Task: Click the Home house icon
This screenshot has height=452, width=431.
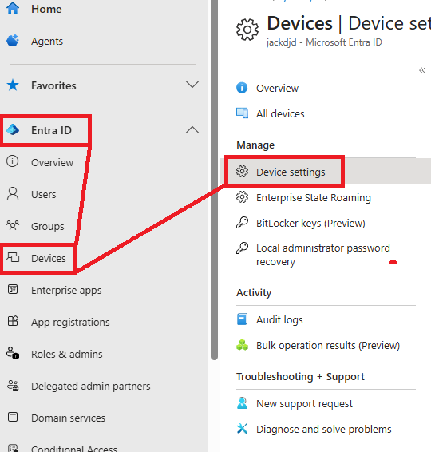Action: point(13,8)
